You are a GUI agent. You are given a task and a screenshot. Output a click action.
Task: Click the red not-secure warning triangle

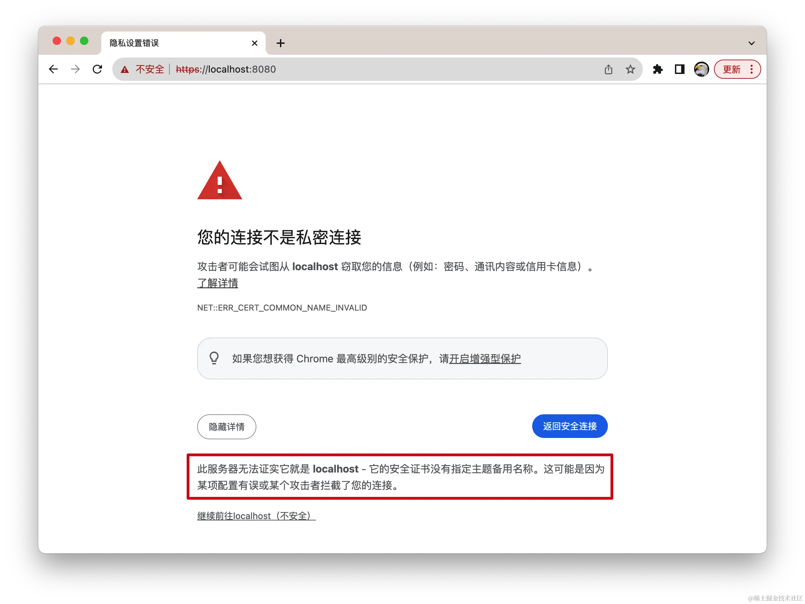pyautogui.click(x=125, y=69)
